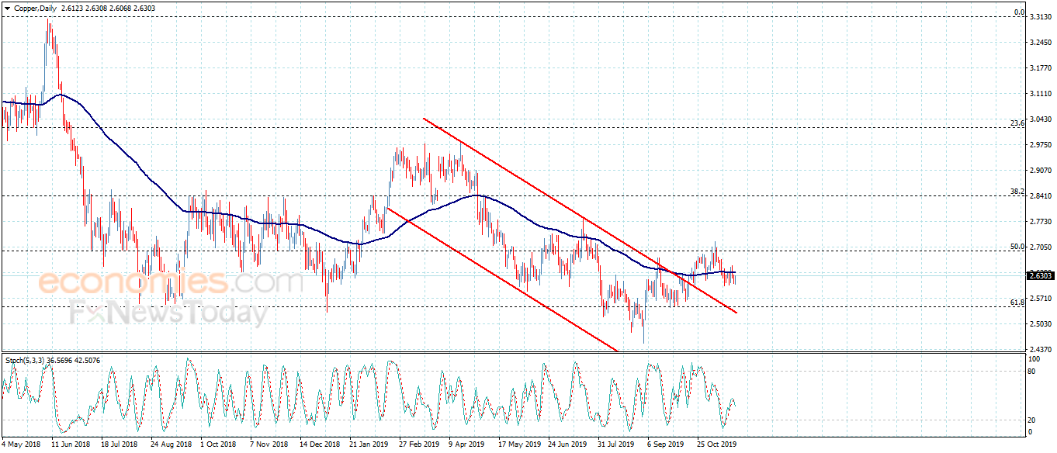The width and height of the screenshot is (1057, 453).
Task: Click the 14 Dec 2018 date label
Action: pos(320,445)
